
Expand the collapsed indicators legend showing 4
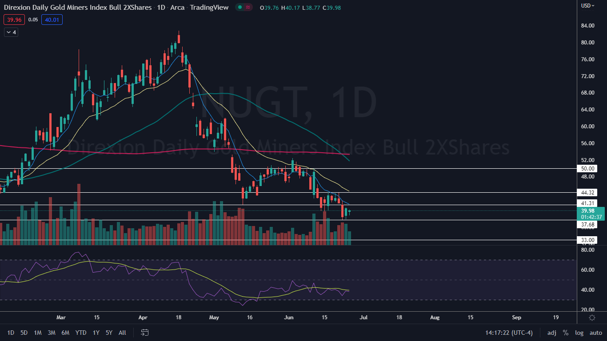(x=11, y=32)
